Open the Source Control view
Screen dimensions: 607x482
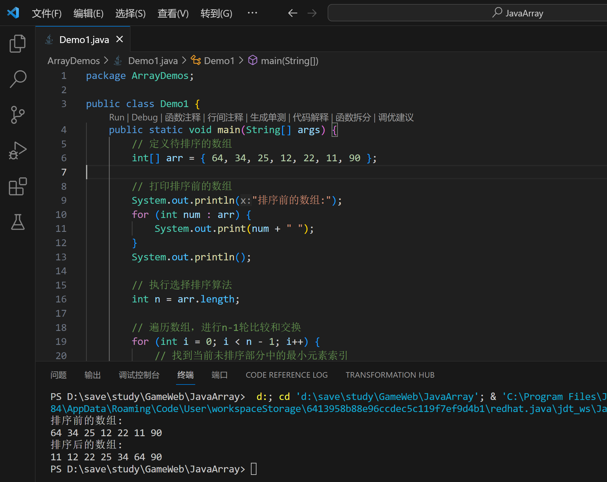click(18, 115)
